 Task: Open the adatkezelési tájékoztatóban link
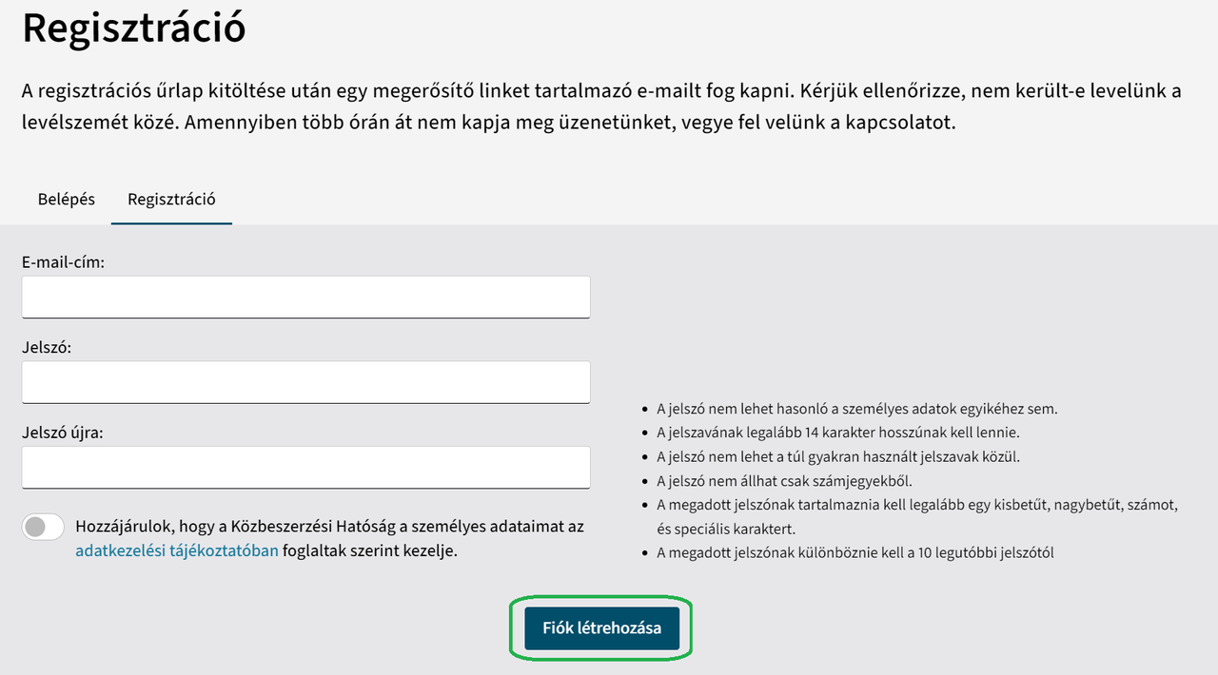point(177,550)
